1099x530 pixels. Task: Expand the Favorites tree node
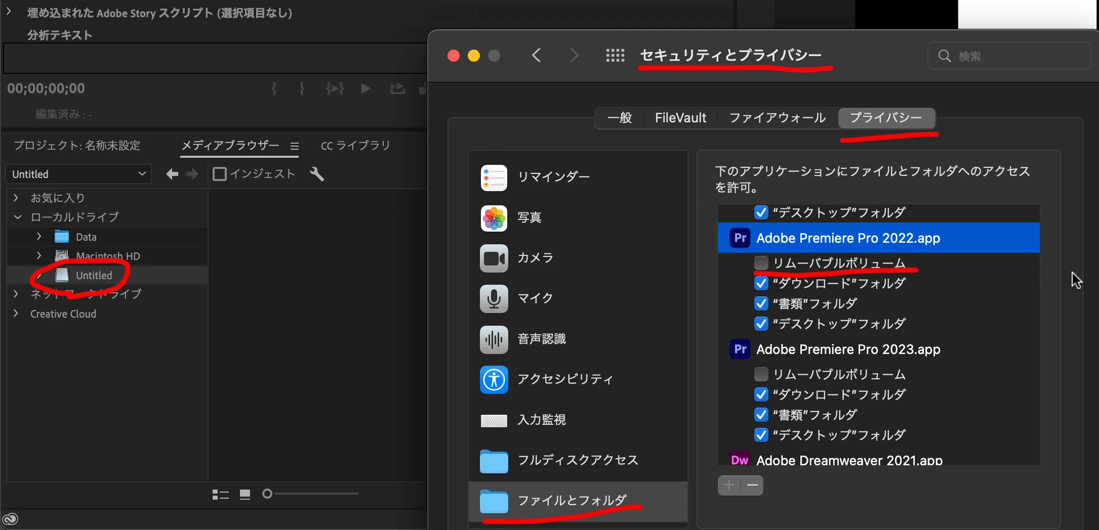[16, 198]
